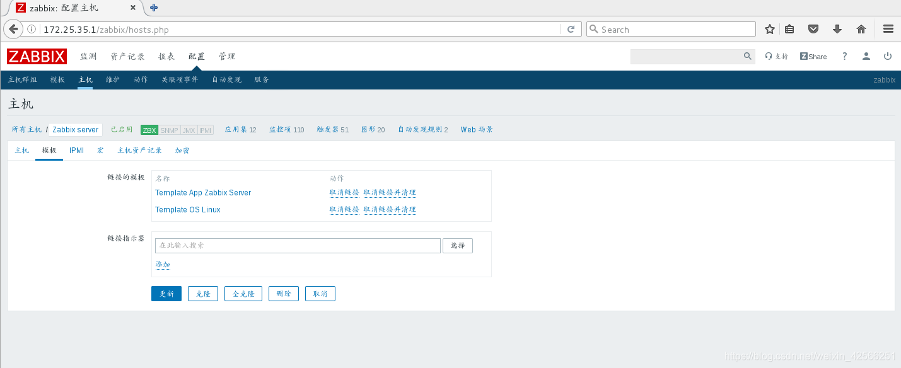
Task: Select 主机 in the blue submenu
Action: (x=85, y=79)
